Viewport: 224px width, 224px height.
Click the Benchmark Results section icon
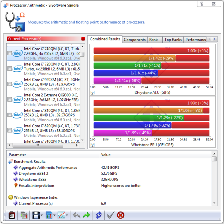(x=11, y=161)
